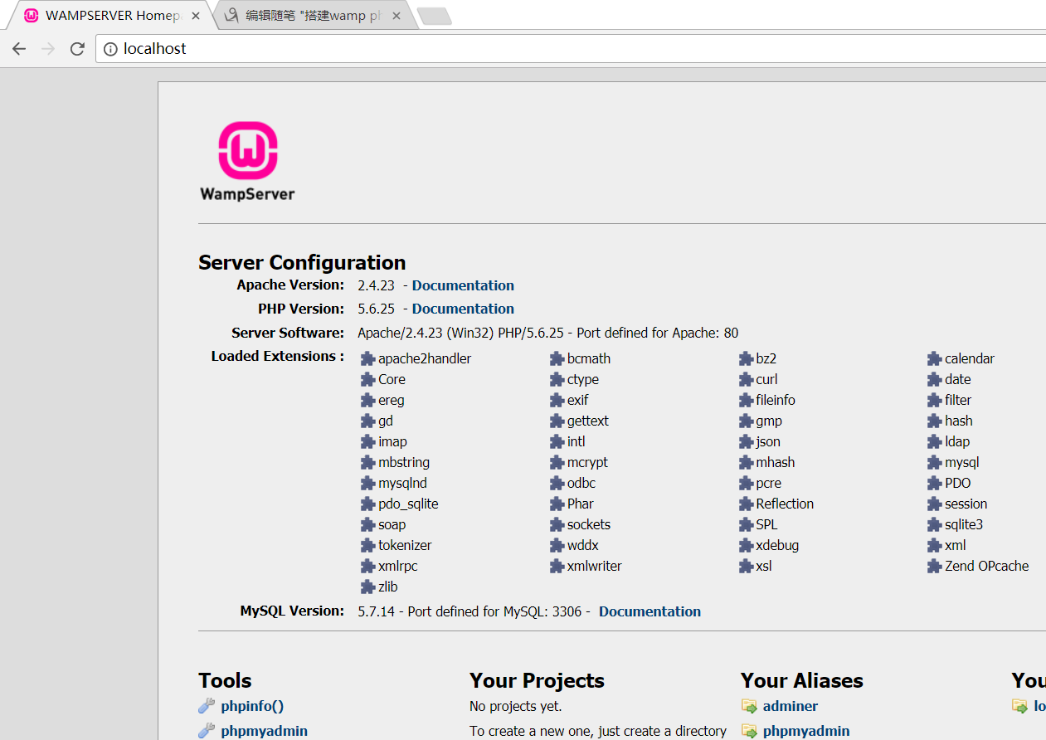Click the gettext extension name
Screen dimensions: 1046x740
(x=588, y=421)
